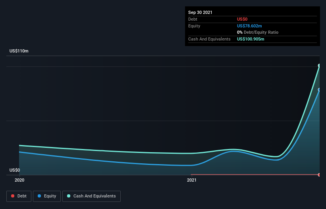Click the US$78.602m equity value
This screenshot has width=326, height=209.
tap(249, 26)
